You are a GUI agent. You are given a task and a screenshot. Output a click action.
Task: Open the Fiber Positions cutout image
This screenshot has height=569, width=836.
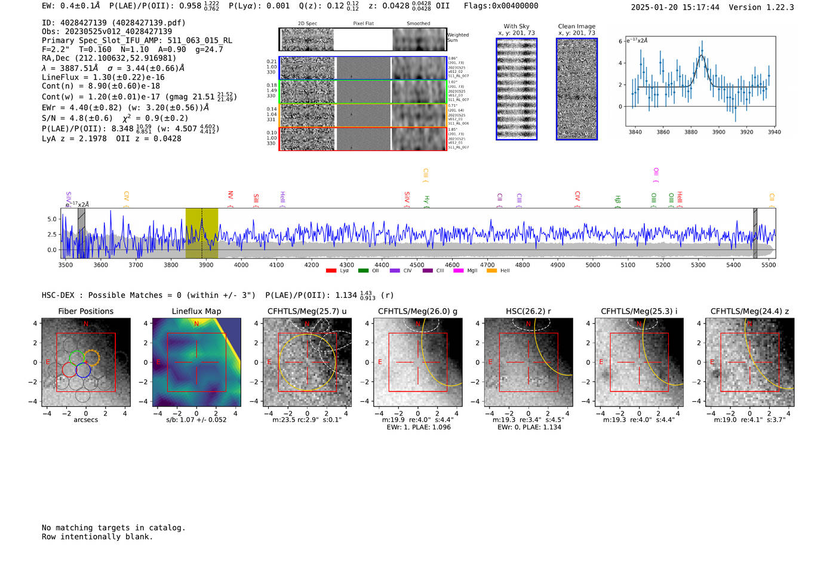(86, 362)
